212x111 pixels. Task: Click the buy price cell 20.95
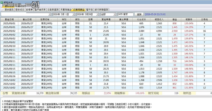pyautogui.click(x=106, y=42)
